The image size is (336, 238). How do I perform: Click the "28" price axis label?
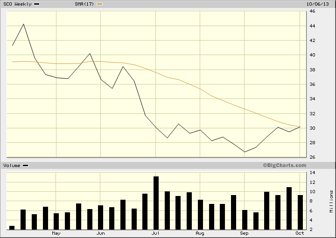[312, 142]
